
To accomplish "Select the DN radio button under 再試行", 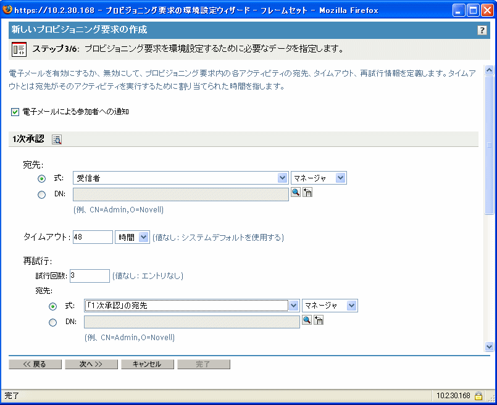I will (52, 323).
